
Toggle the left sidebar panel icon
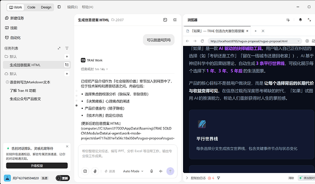(x=59, y=7)
